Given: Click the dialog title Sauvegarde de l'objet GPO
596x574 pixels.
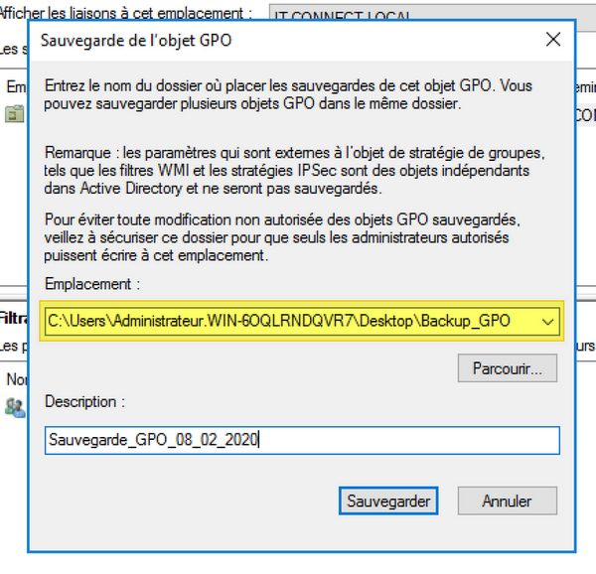Looking at the screenshot, I should click(137, 41).
